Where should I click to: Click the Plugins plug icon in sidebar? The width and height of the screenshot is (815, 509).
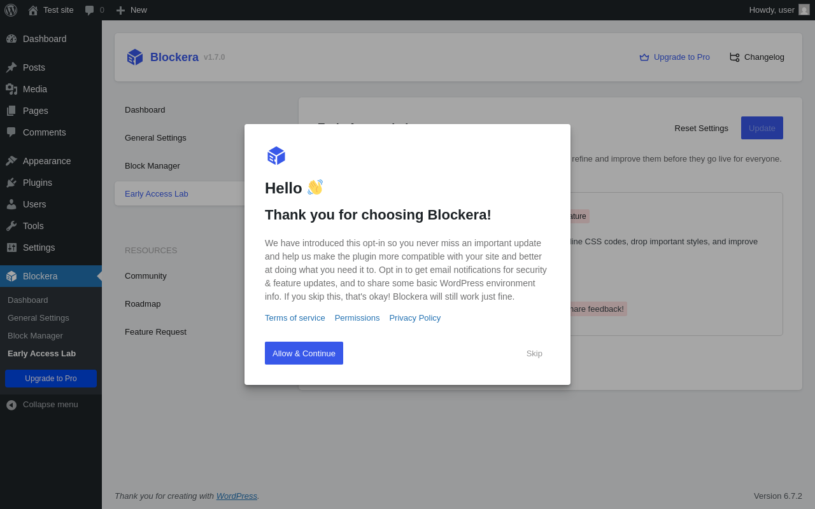pos(11,183)
